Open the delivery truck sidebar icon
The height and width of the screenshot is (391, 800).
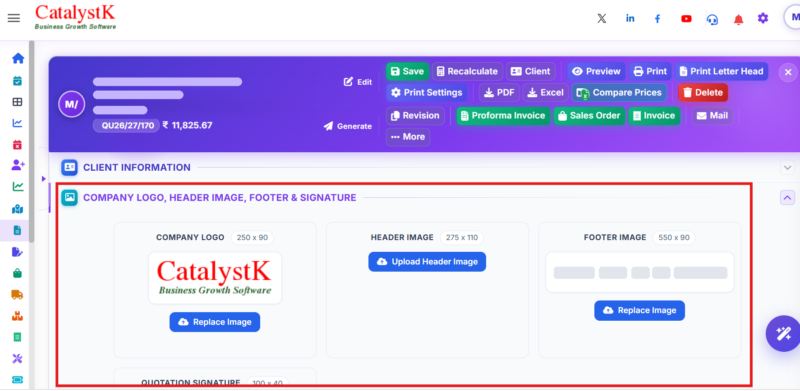click(18, 295)
